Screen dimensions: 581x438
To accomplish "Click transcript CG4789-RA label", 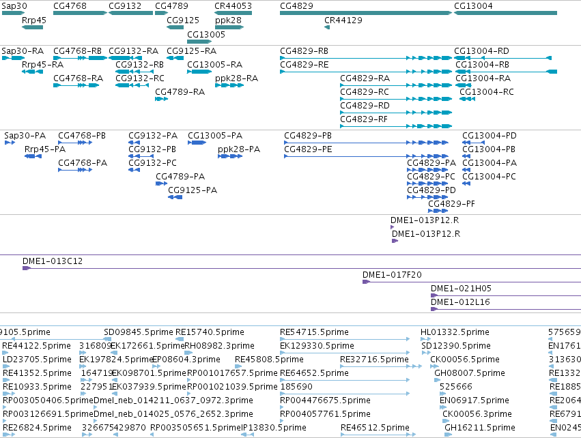I will [x=180, y=92].
